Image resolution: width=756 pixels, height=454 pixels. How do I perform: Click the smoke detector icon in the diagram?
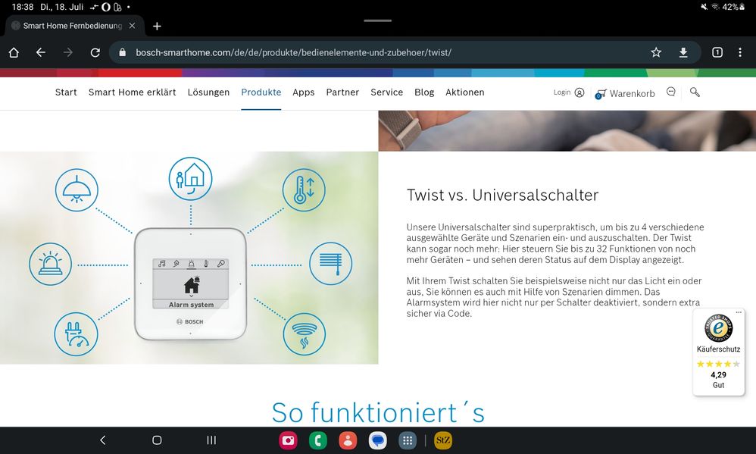304,333
